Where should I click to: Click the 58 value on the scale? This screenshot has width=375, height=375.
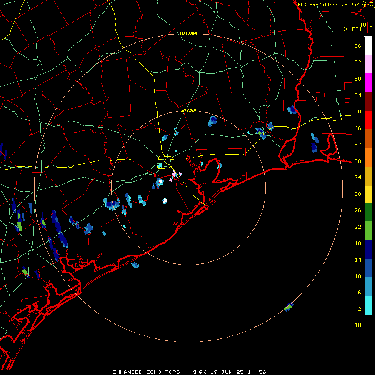pyautogui.click(x=358, y=79)
